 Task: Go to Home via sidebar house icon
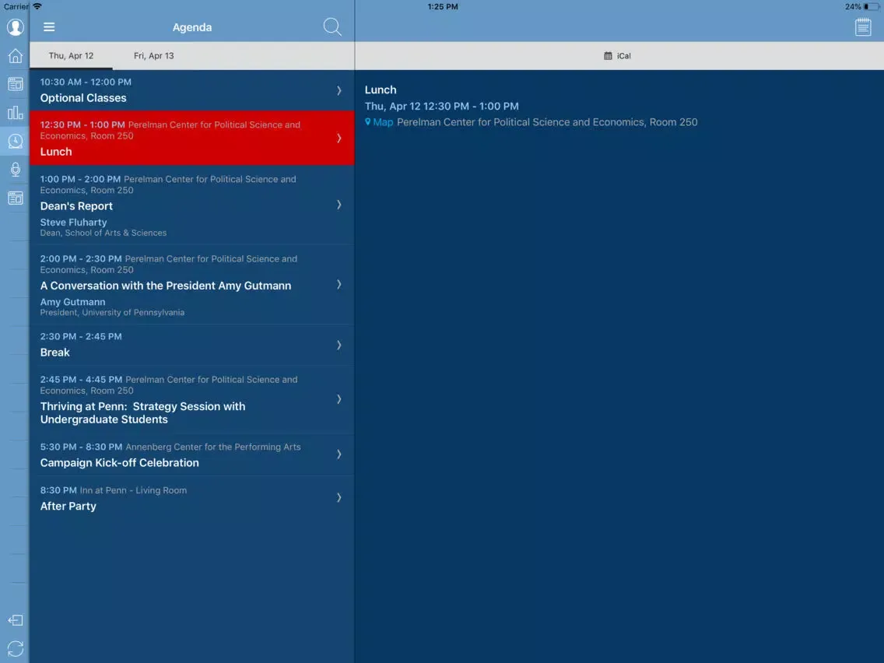16,56
